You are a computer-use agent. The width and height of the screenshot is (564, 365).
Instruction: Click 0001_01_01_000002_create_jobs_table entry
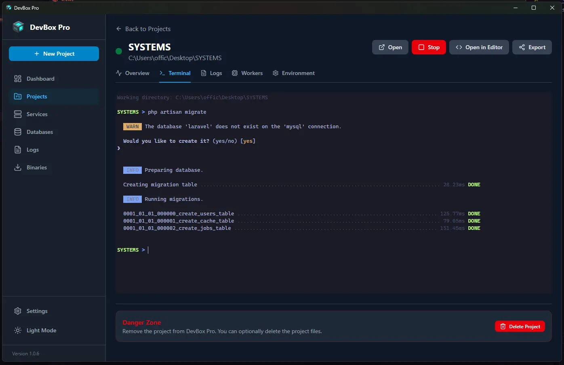pos(301,228)
